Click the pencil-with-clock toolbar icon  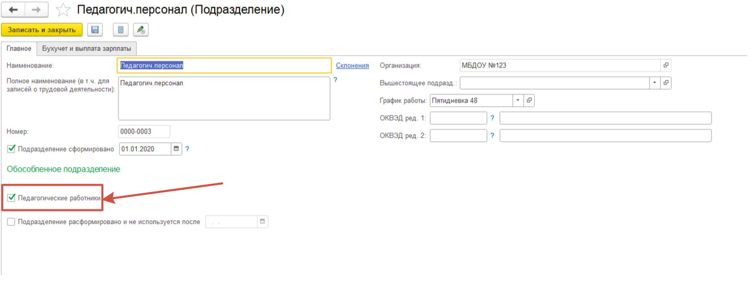pyautogui.click(x=141, y=30)
